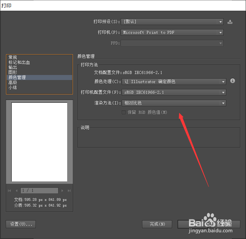Click the 打印 button
The width and height of the screenshot is (246, 239).
(193, 224)
